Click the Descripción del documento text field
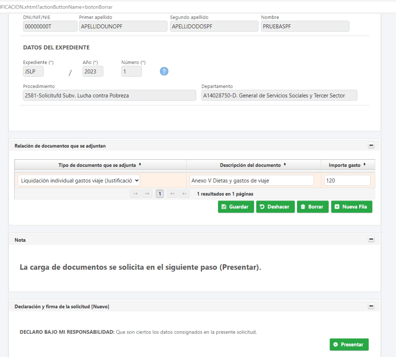The image size is (396, 357). coord(252,180)
